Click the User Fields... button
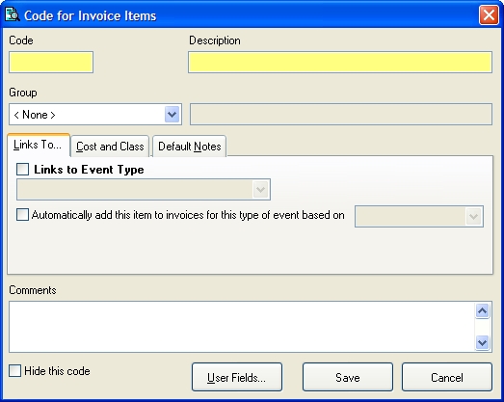This screenshot has height=402, width=504. tap(237, 377)
